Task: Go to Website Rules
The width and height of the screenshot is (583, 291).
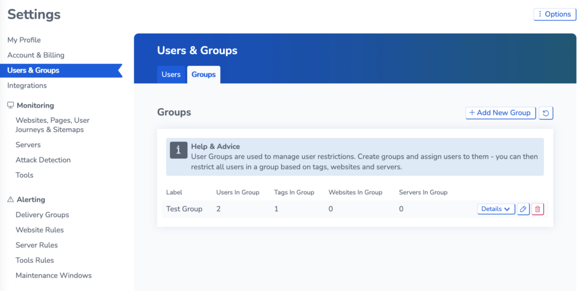Action: click(40, 230)
